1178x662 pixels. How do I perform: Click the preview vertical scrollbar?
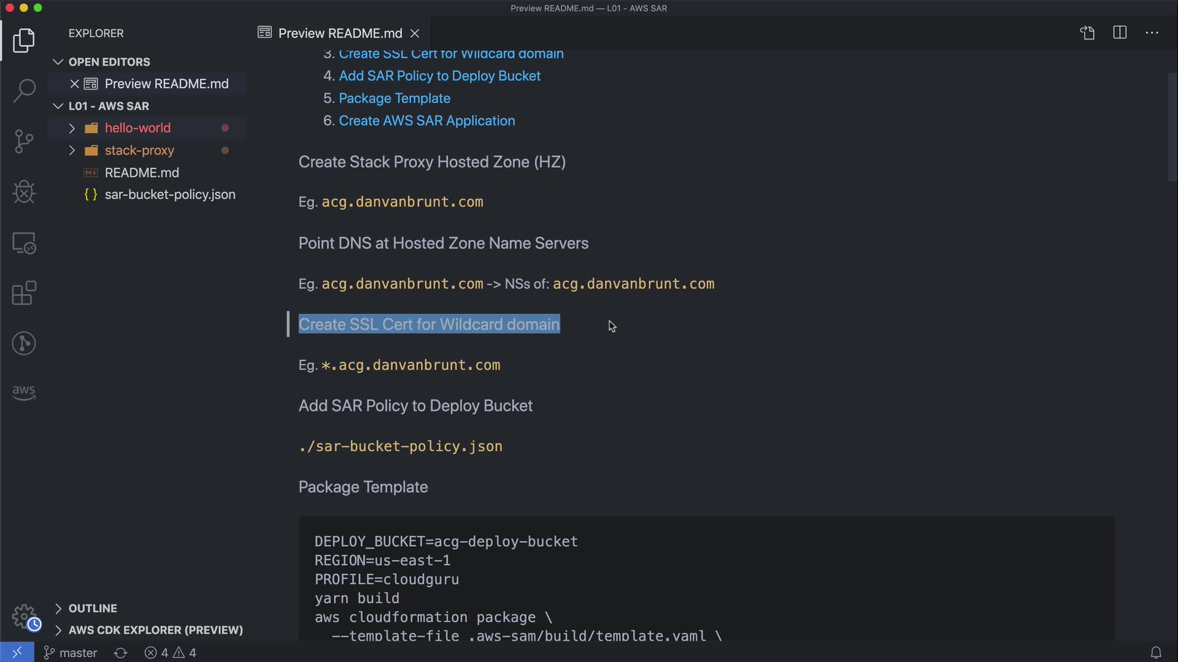point(1172,127)
